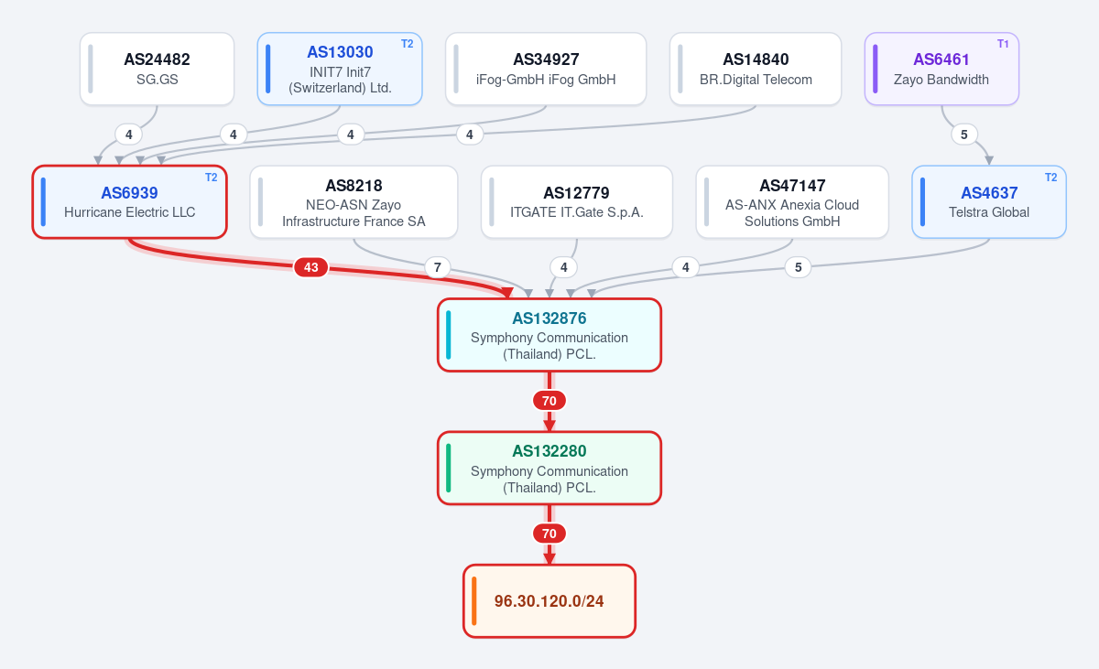Select the AS24482 SG.GS node
The width and height of the screenshot is (1099, 669).
(x=157, y=69)
